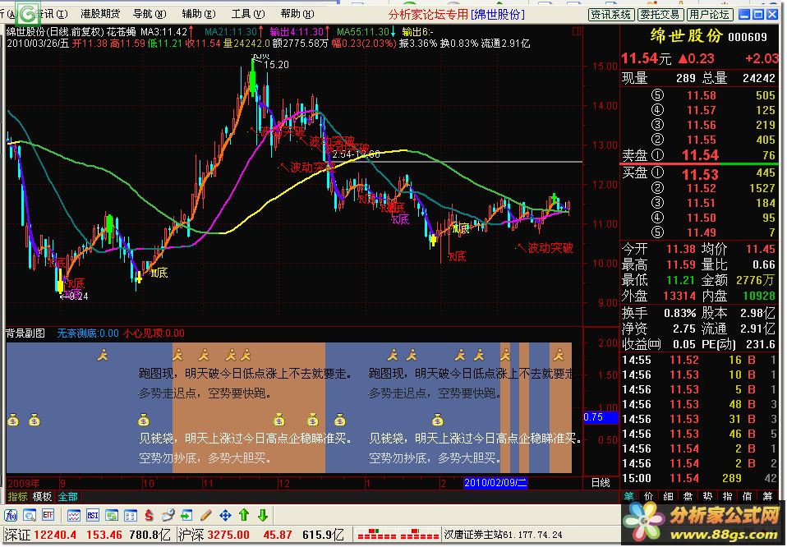This screenshot has height=547, width=787.
Task: Open the 资讯(I) menu
Action: click(52, 13)
